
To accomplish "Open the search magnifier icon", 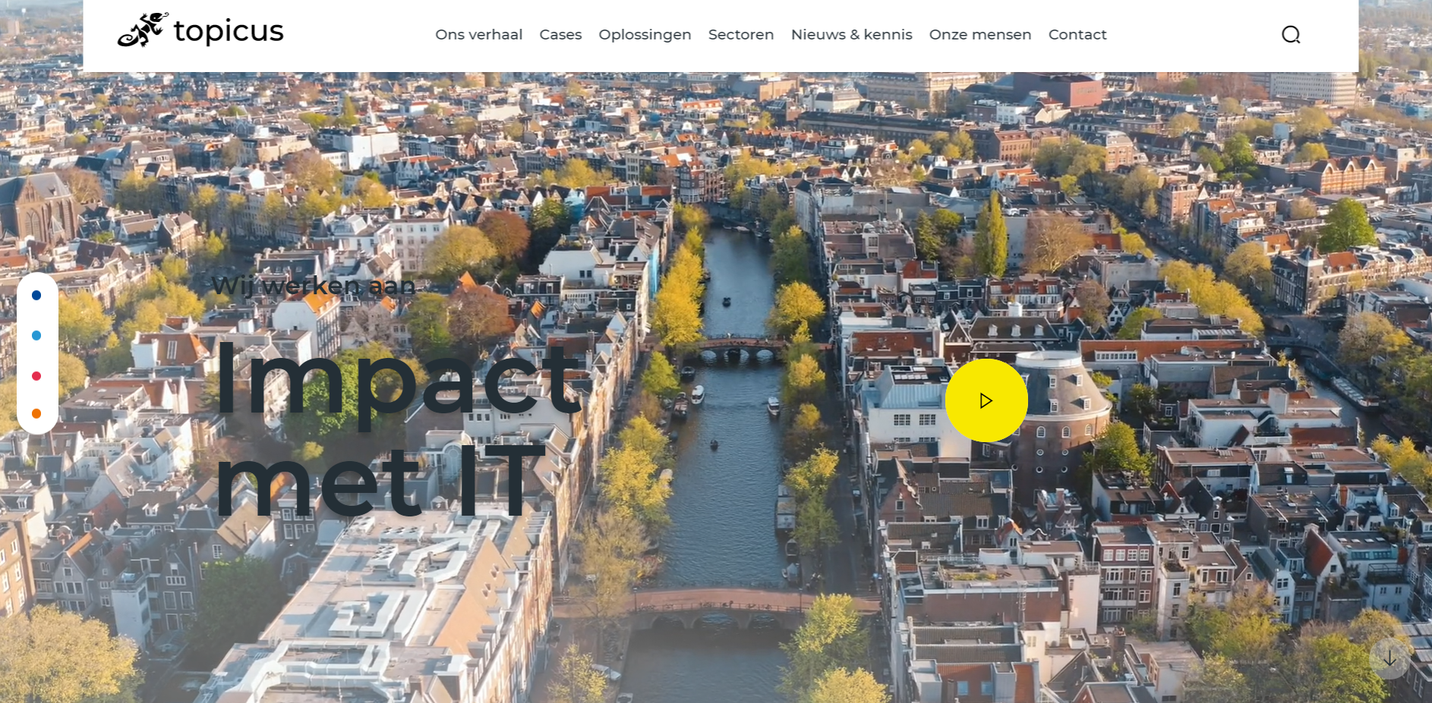I will (1291, 35).
